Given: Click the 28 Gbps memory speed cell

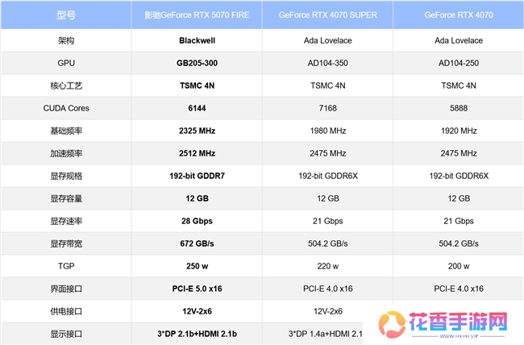Looking at the screenshot, I should (x=197, y=221).
